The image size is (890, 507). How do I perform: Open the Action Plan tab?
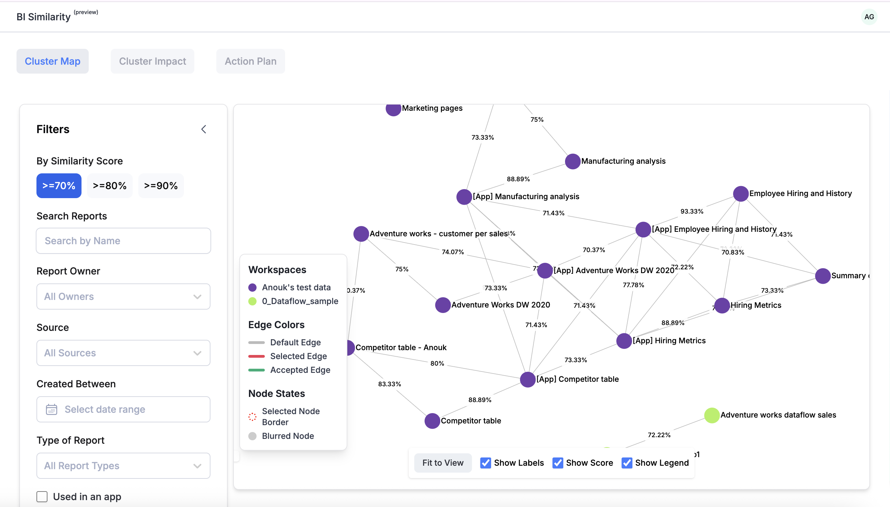click(x=250, y=61)
